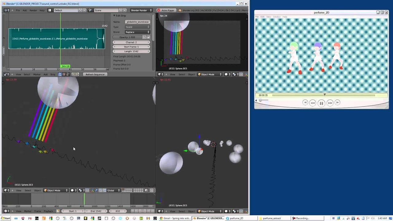The height and width of the screenshot is (221, 393).
Task: Click the Blender logo splash icon
Action: (180, 10)
